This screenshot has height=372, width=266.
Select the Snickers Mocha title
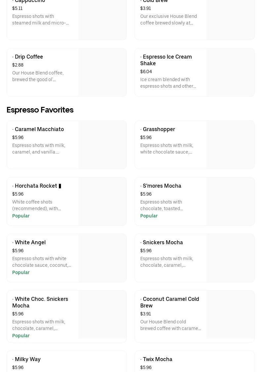click(162, 243)
